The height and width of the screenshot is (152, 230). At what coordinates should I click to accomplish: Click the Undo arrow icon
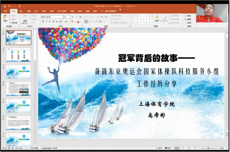tap(9, 6)
